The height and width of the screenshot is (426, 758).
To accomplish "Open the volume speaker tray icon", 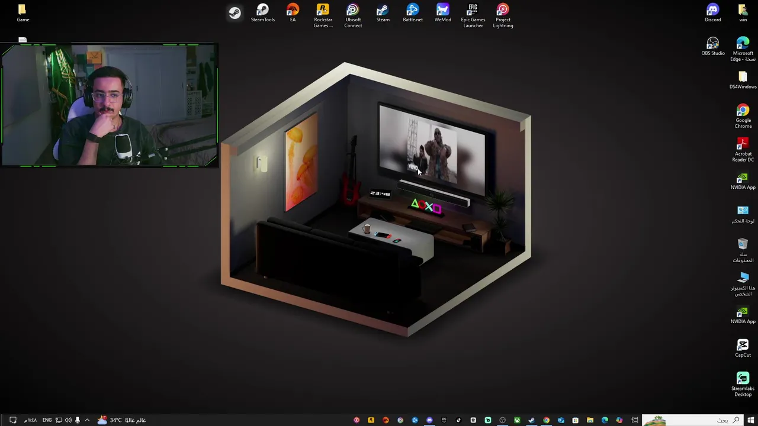I will point(68,420).
